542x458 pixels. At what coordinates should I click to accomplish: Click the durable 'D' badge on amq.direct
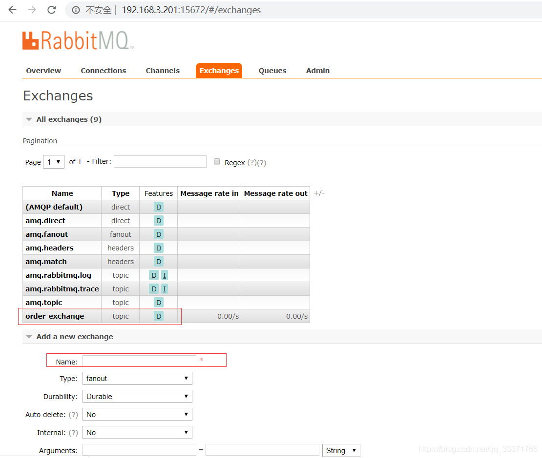click(x=158, y=220)
